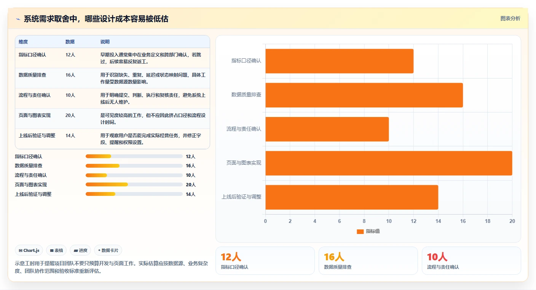The width and height of the screenshot is (536, 290).
Task: Click the 维度 column header
Action: (23, 42)
